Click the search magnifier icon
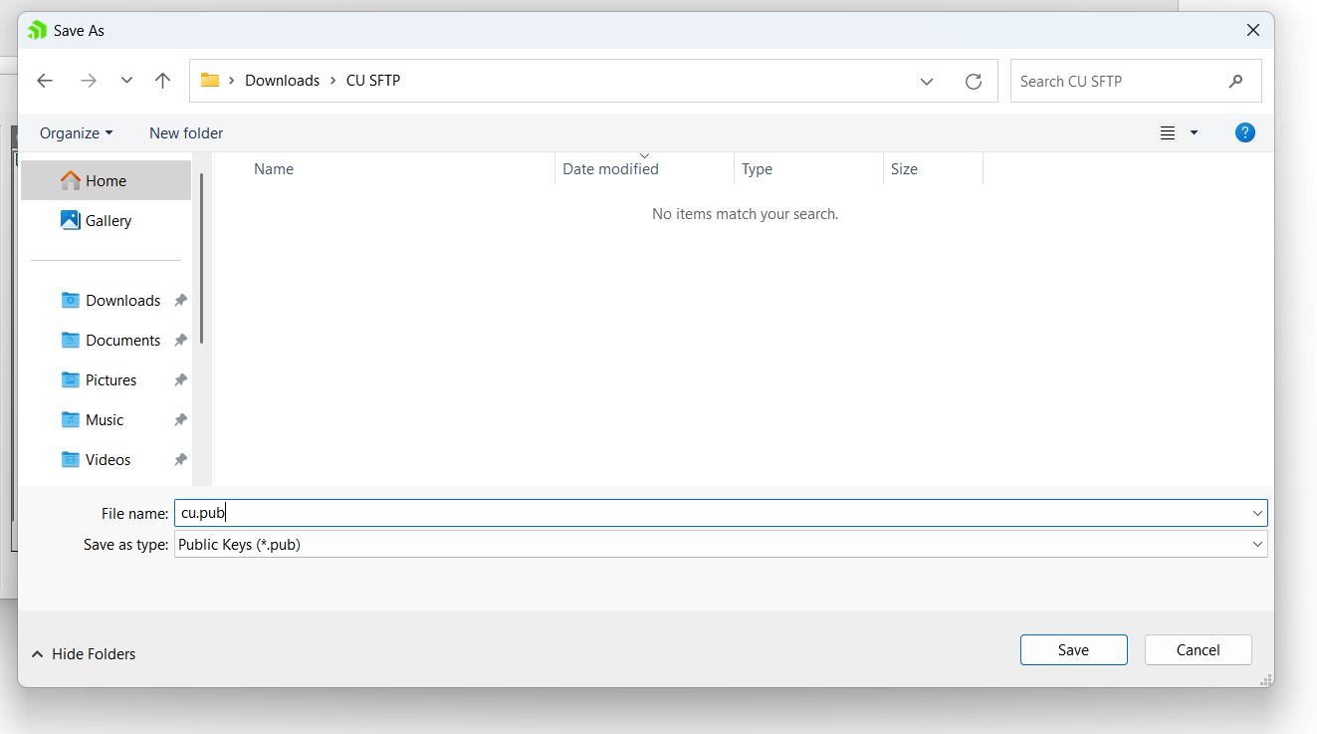Screen dimensions: 1317x734 click(x=1235, y=81)
